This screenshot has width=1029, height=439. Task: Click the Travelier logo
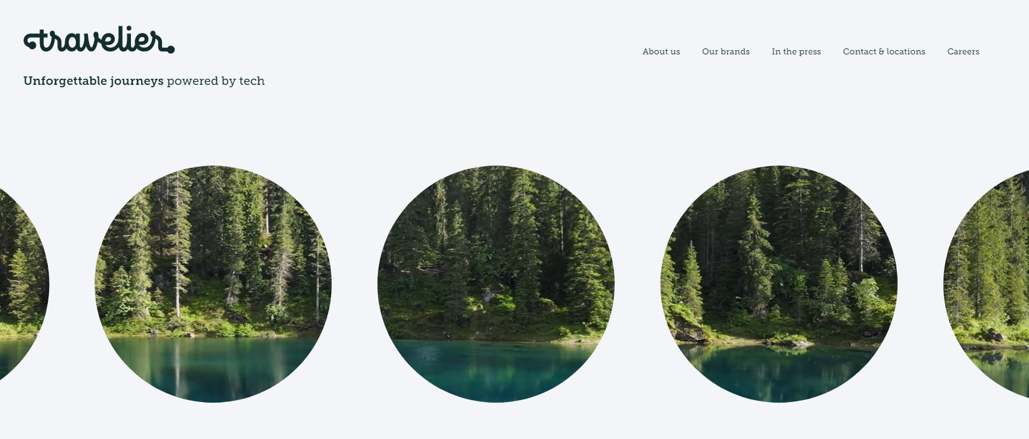tap(99, 39)
